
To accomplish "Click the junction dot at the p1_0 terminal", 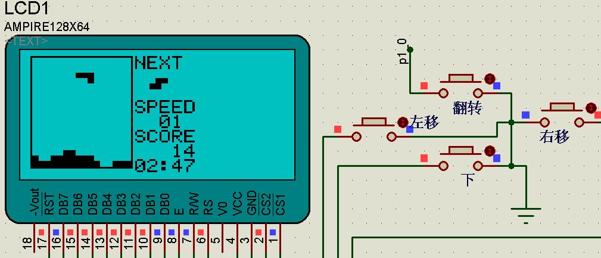I will tap(410, 49).
